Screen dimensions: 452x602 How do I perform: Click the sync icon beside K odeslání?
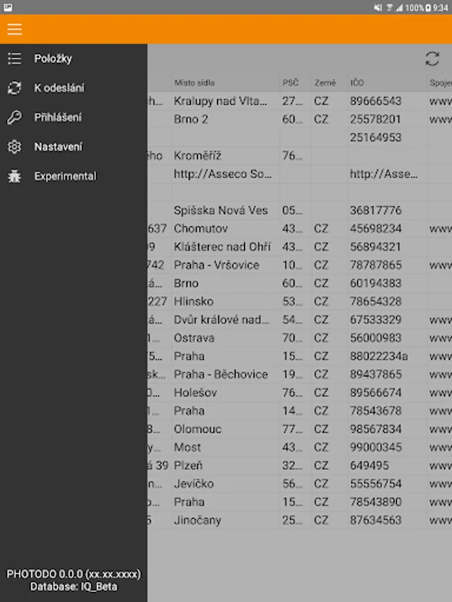[15, 88]
